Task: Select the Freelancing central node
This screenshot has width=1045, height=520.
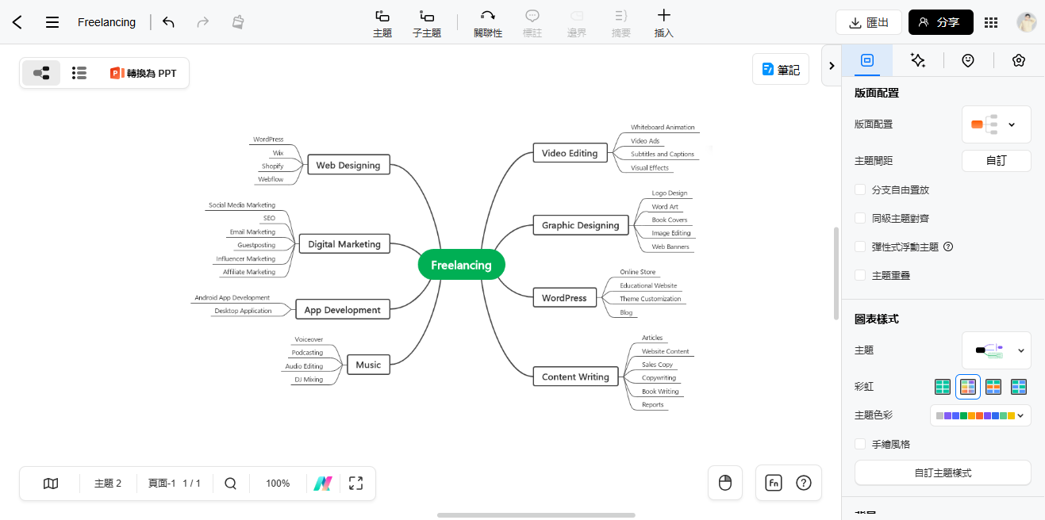Action: [461, 265]
